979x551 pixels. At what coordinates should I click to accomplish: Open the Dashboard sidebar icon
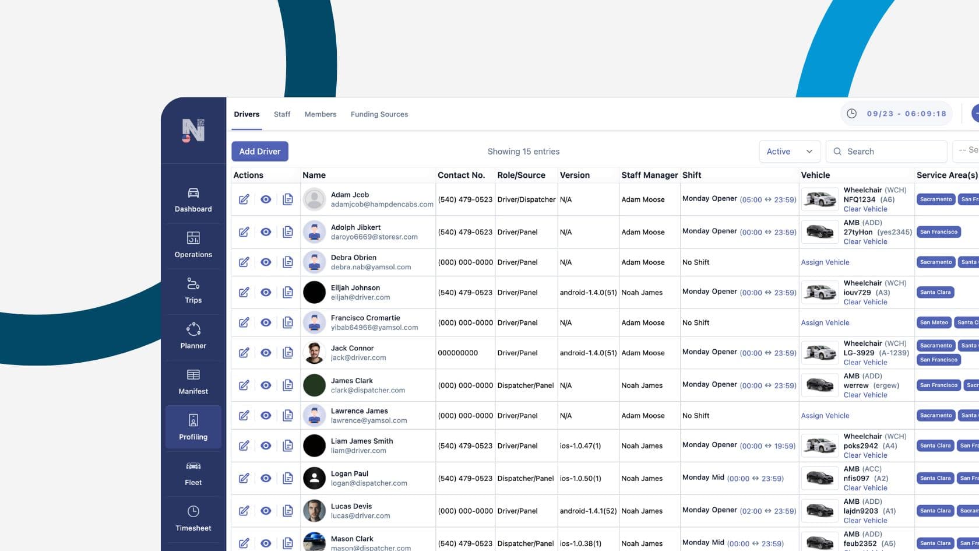coord(193,199)
